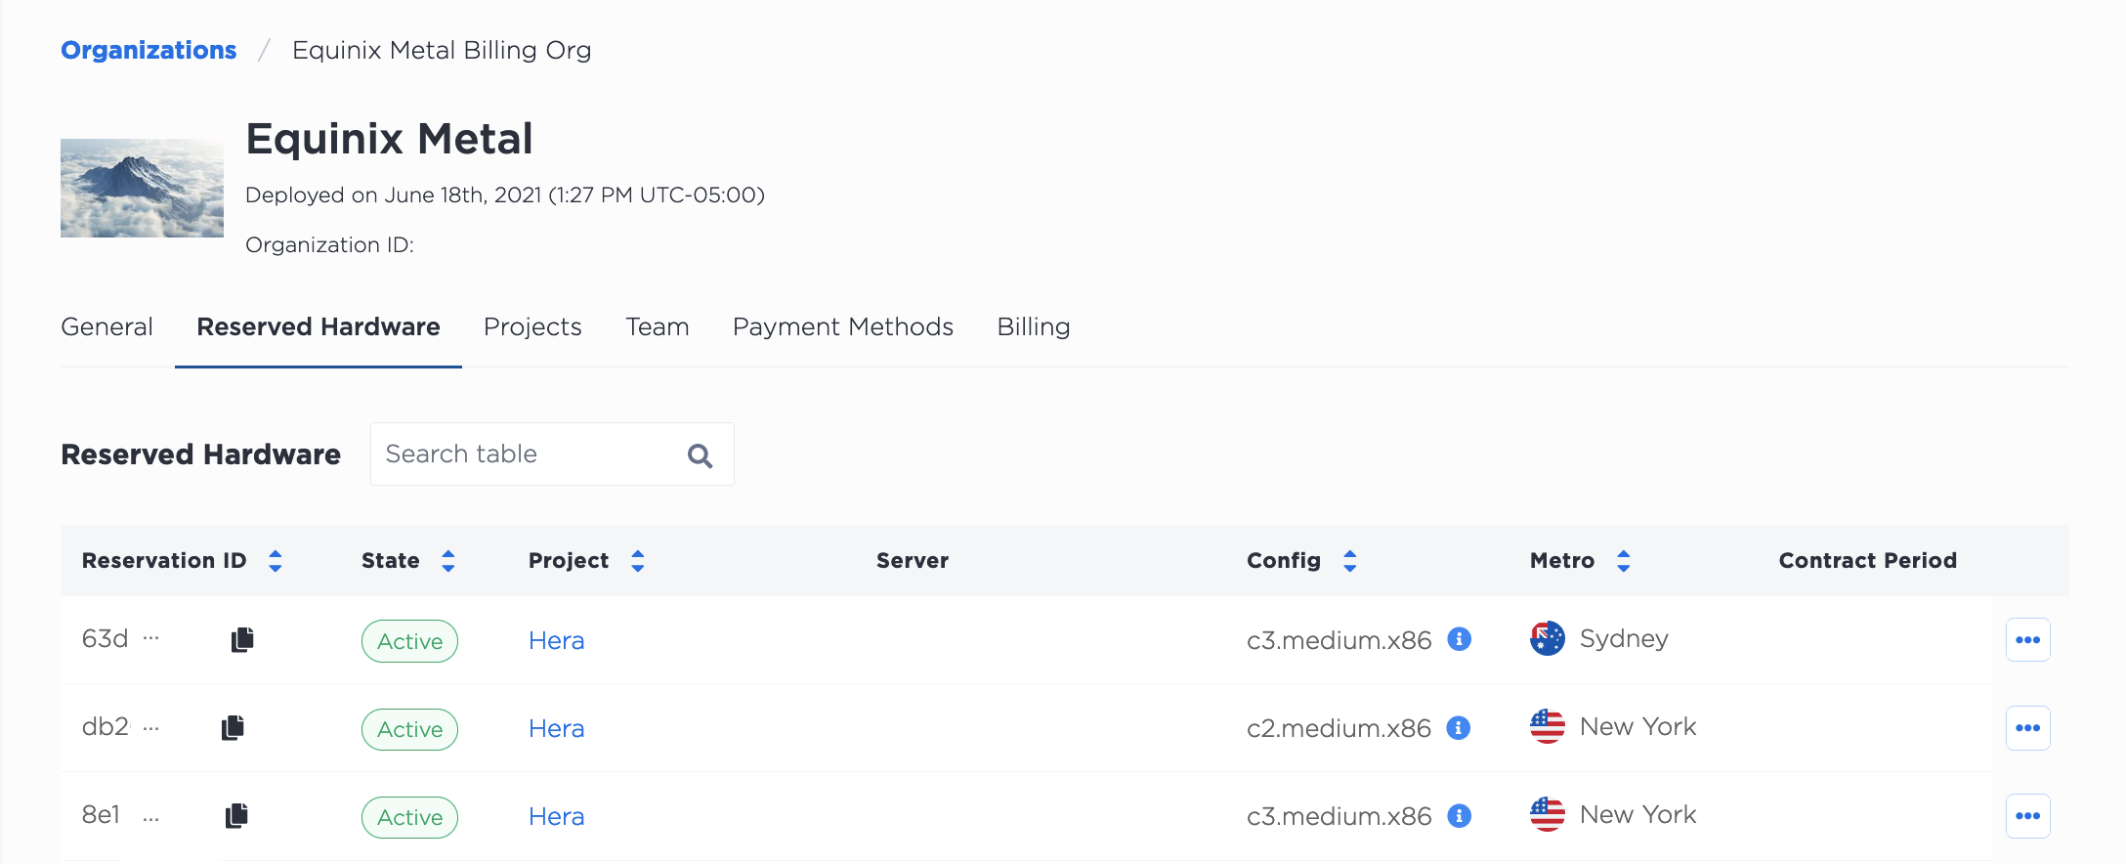
Task: Expand truncated 63d reservation ID ellipsis
Action: (150, 639)
